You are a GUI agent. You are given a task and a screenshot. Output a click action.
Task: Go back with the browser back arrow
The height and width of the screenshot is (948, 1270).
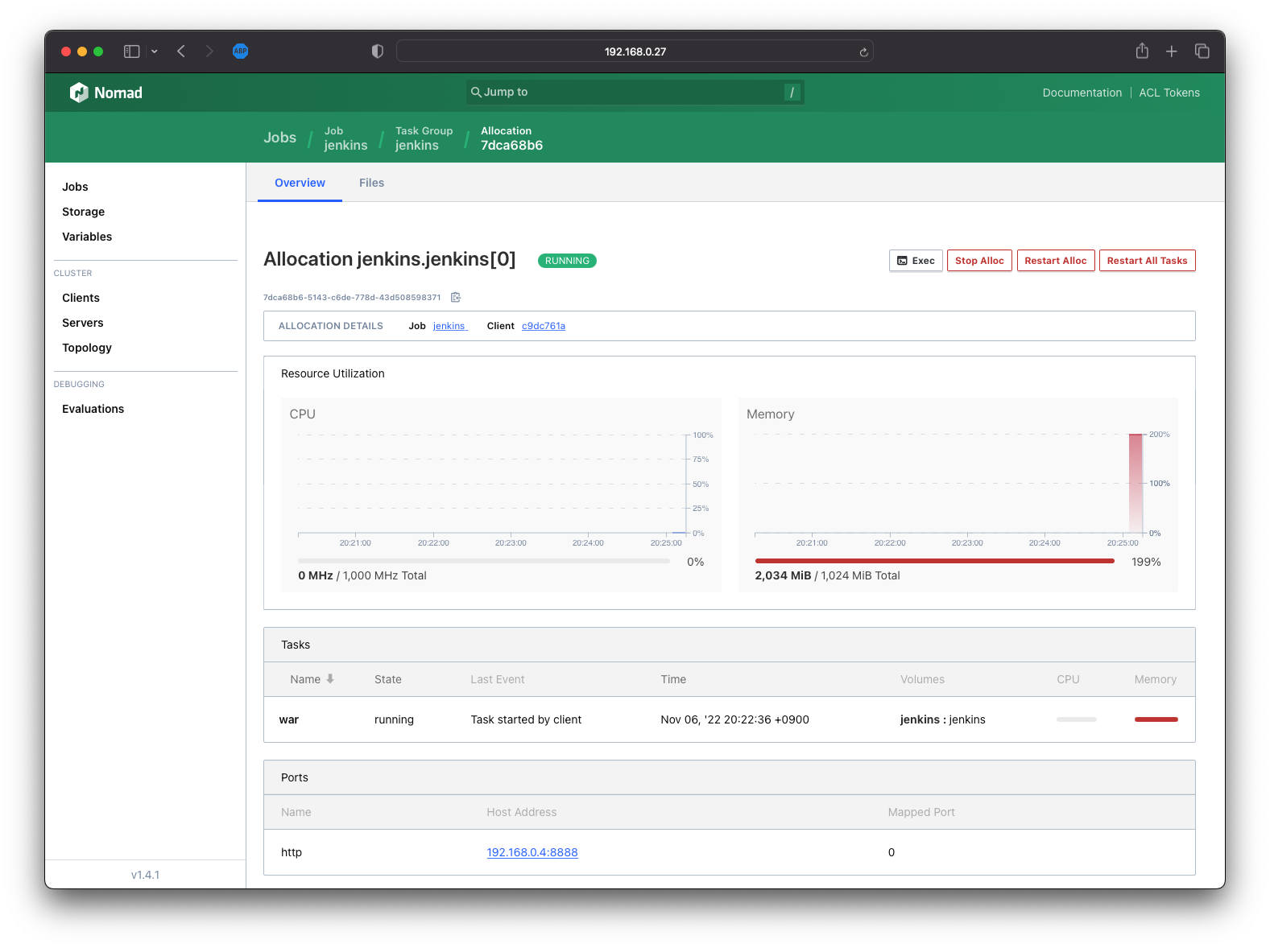click(x=181, y=52)
